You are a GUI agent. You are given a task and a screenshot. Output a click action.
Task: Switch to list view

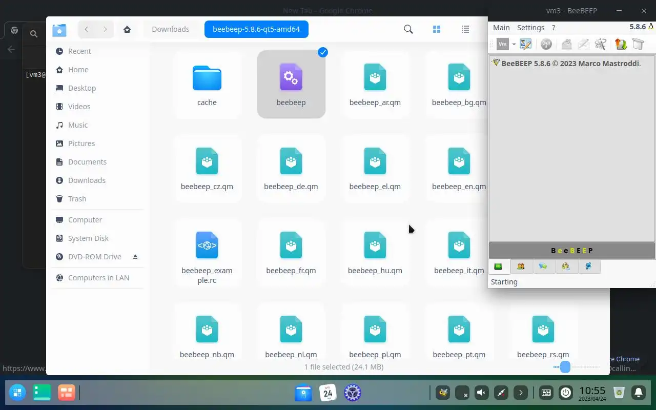(x=465, y=29)
